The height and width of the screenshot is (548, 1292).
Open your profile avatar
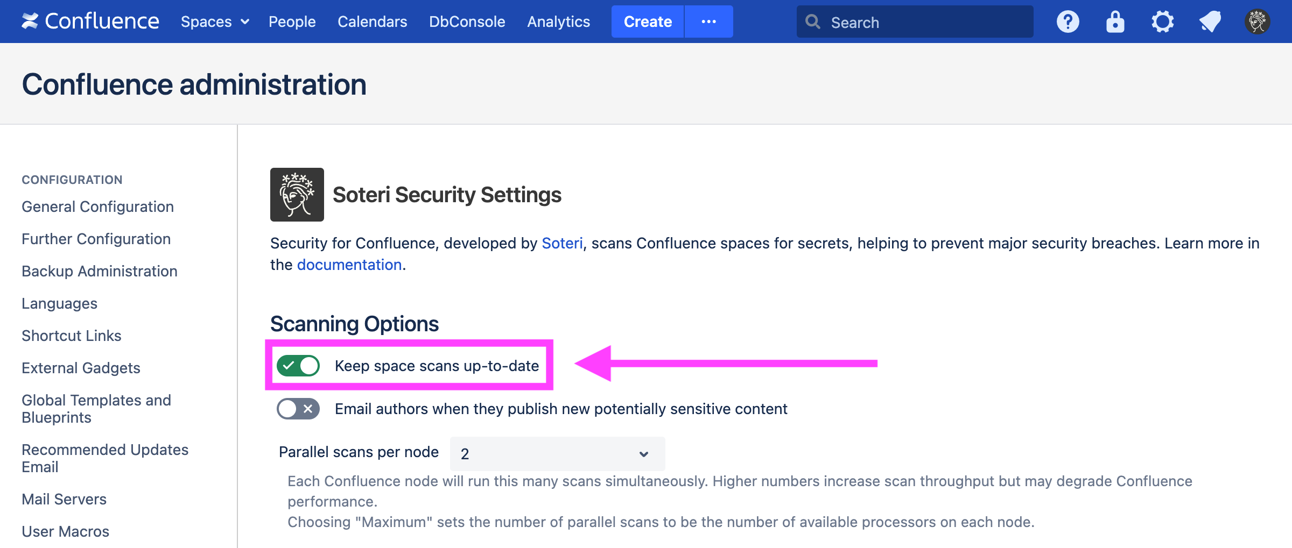[x=1258, y=21]
